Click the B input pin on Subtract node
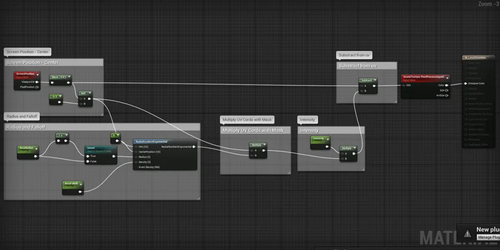Image resolution: width=500 pixels, height=250 pixels. click(362, 91)
